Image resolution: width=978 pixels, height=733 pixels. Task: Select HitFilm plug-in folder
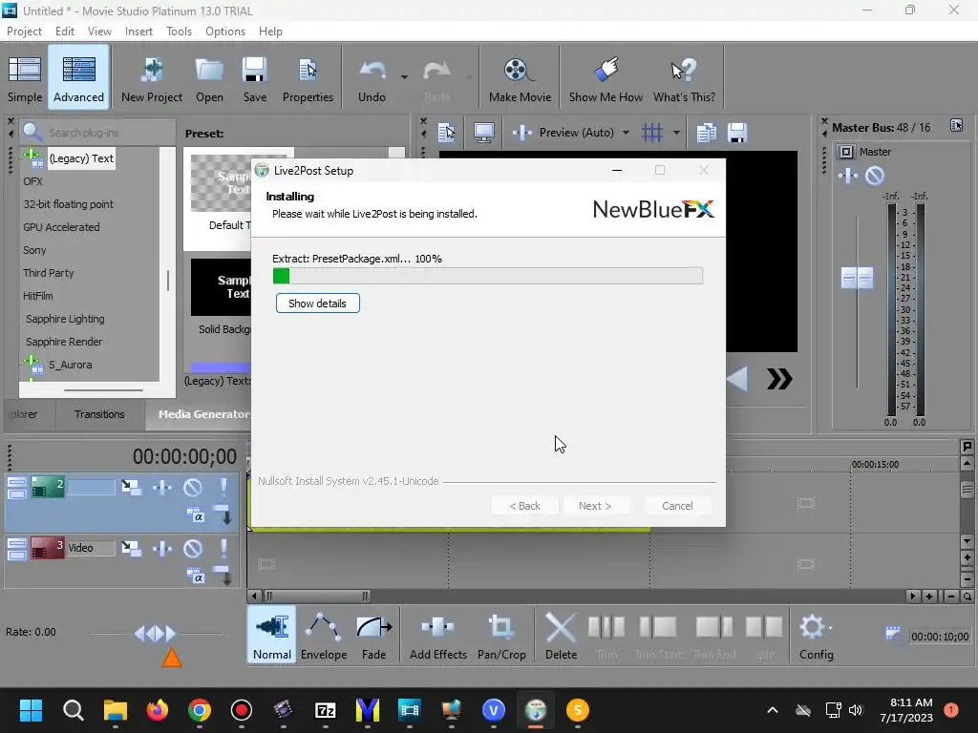[38, 296]
